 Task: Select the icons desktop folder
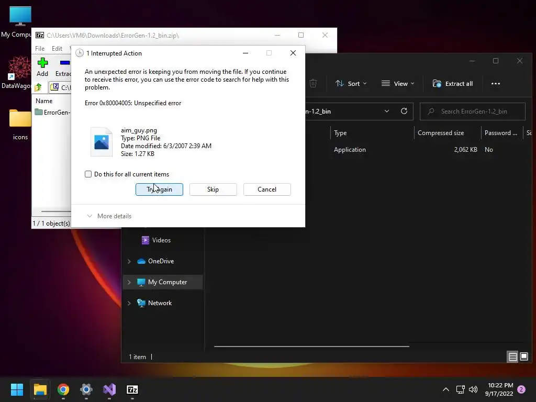(20, 125)
